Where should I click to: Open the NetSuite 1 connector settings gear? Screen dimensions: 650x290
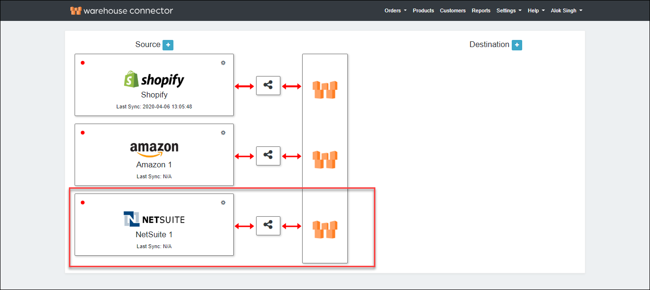point(223,202)
